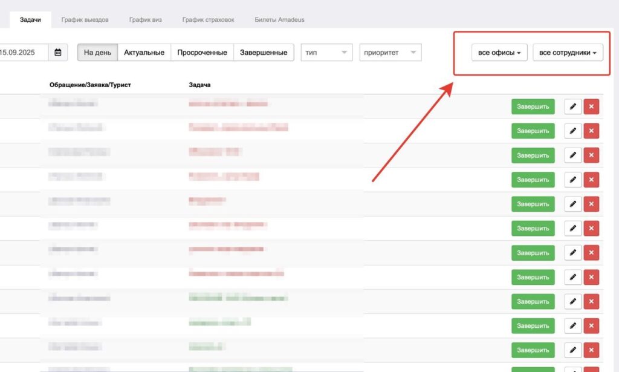
Task: Show «Завершенные» completed tasks
Action: pos(263,53)
